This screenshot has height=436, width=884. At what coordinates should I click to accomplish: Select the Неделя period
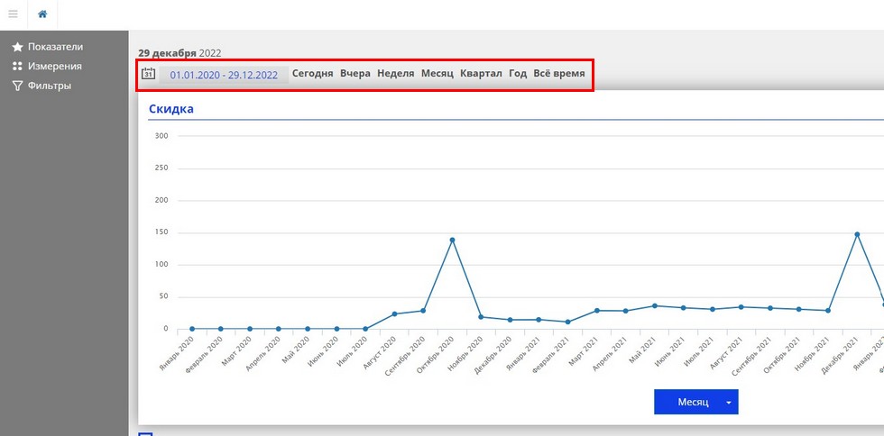click(396, 74)
